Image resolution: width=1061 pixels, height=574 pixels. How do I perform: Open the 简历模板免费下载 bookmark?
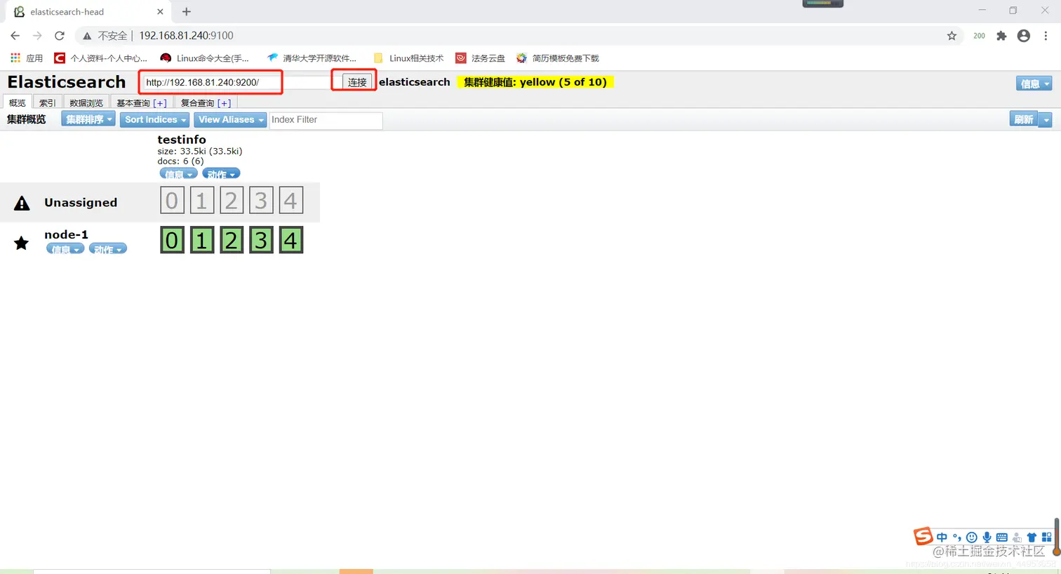(558, 58)
